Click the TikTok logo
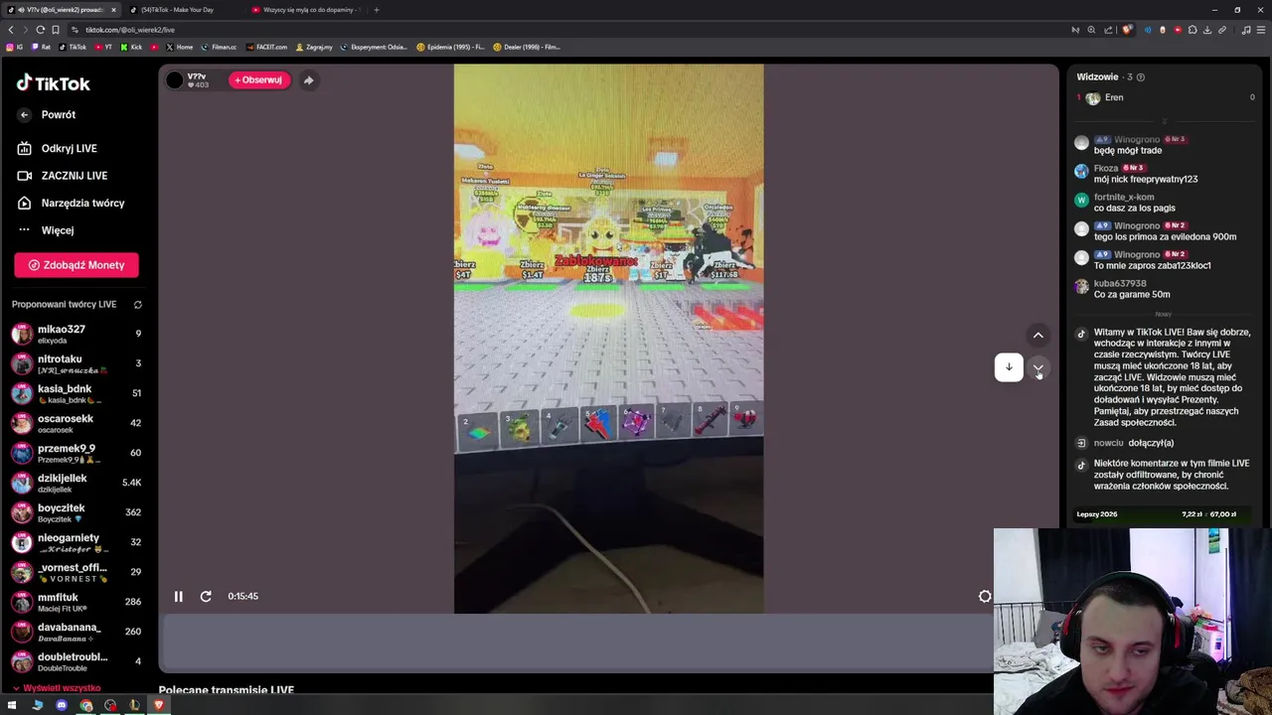Screen dimensions: 1272x715 coord(54,83)
